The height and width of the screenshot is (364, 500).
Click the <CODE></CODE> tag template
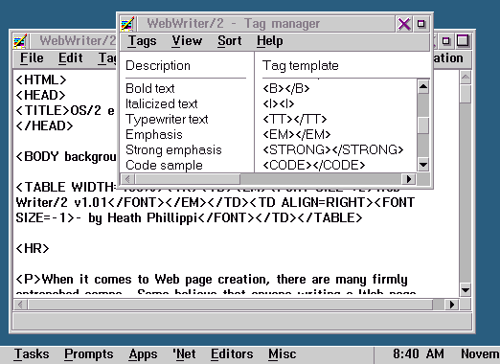[x=313, y=165]
